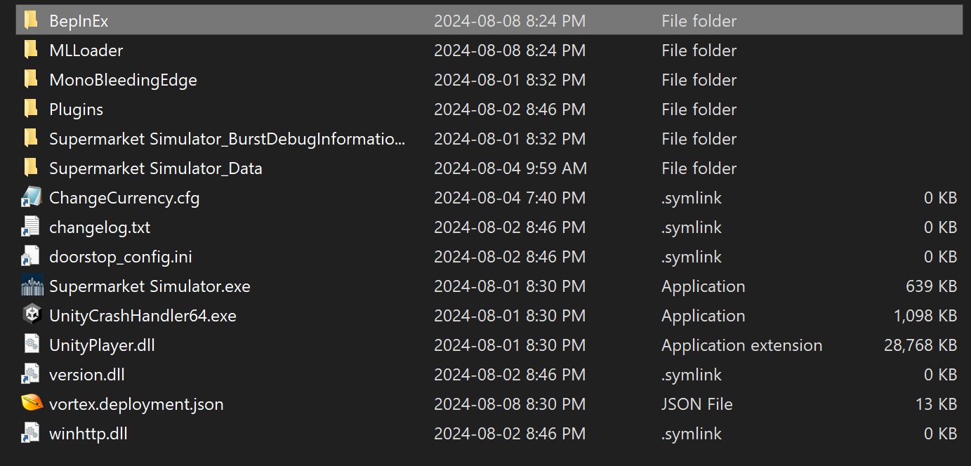Click the ChangeCurrency.cfg file icon
The image size is (971, 466).
pyautogui.click(x=32, y=197)
